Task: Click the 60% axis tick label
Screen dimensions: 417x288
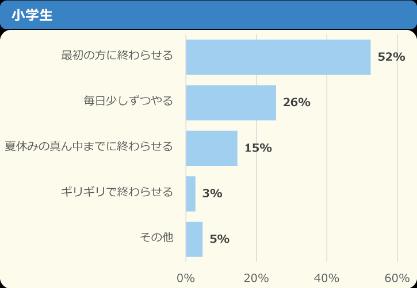Action: (397, 278)
